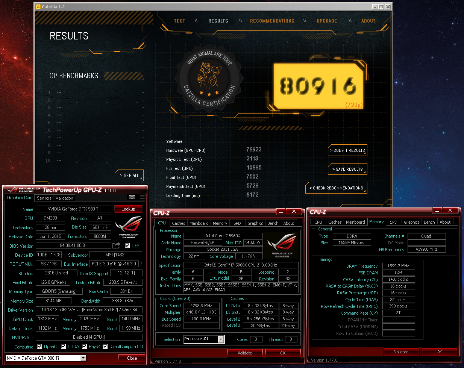
Task: Close the left CPU-Z window
Action: 294,212
